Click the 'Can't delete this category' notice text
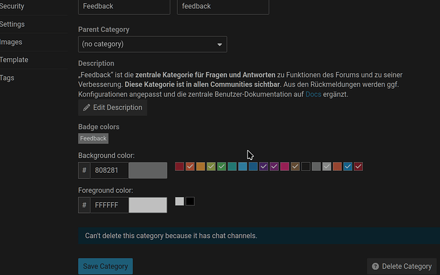The width and height of the screenshot is (440, 275). coord(171,235)
